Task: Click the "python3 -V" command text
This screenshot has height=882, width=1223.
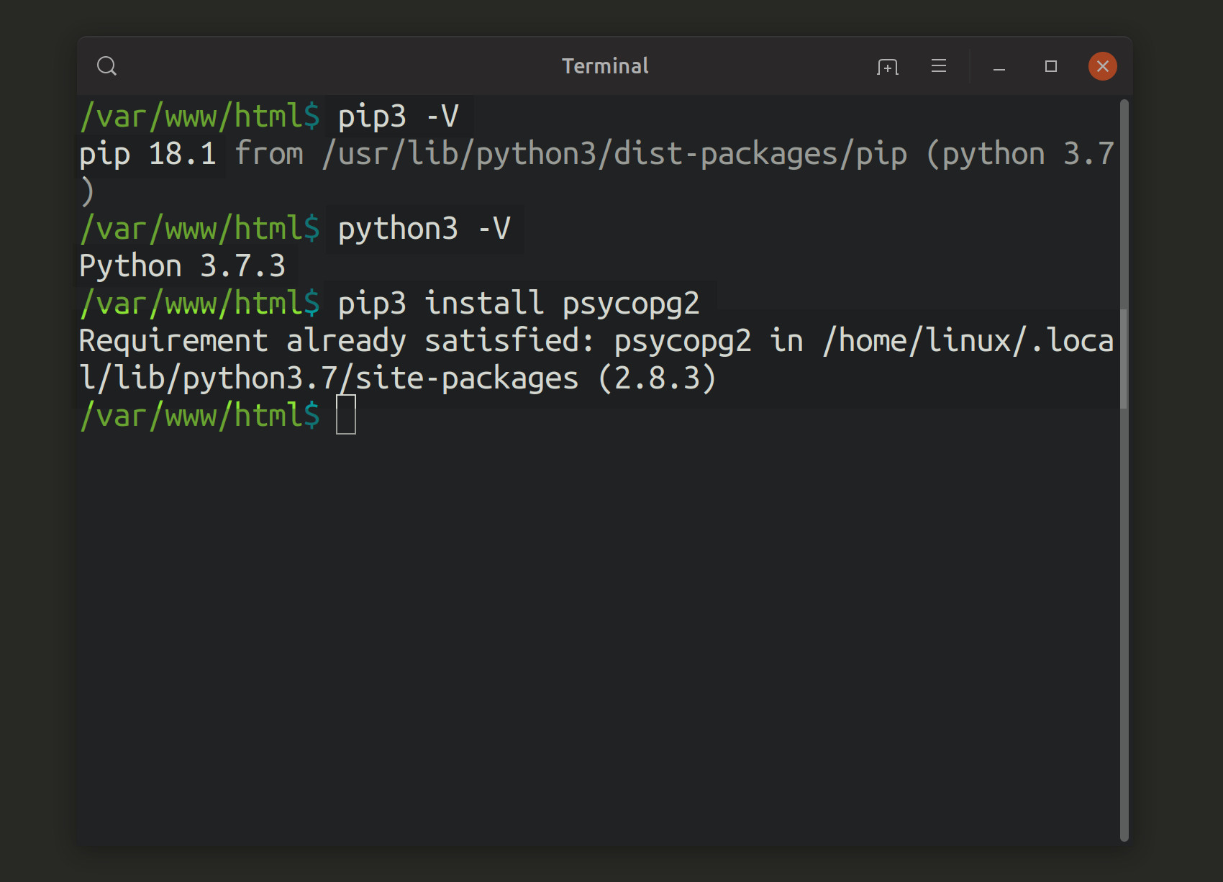Action: point(424,229)
